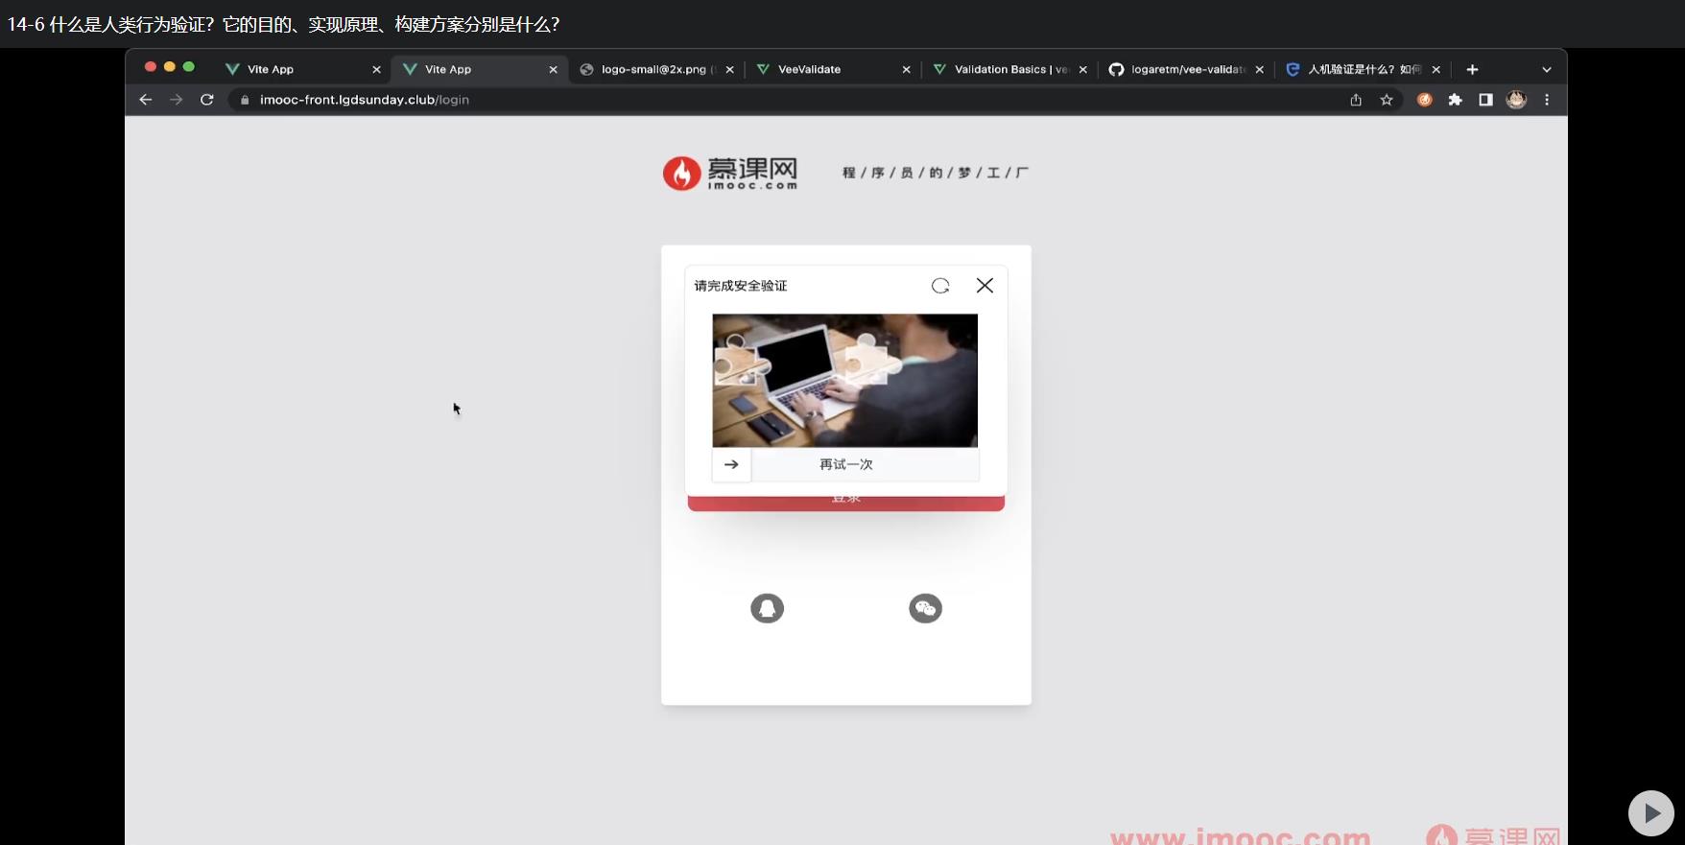Switch to the first Vite App tab

pos(302,69)
